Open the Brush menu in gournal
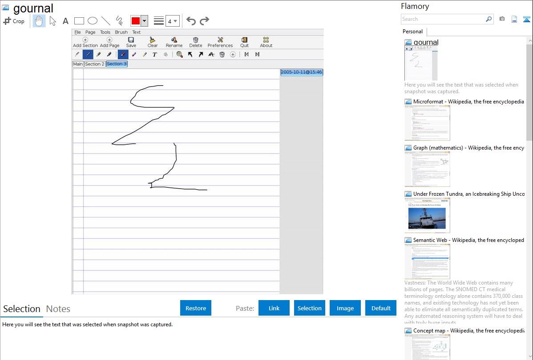Screen dimensions: 533x360 tap(121, 32)
